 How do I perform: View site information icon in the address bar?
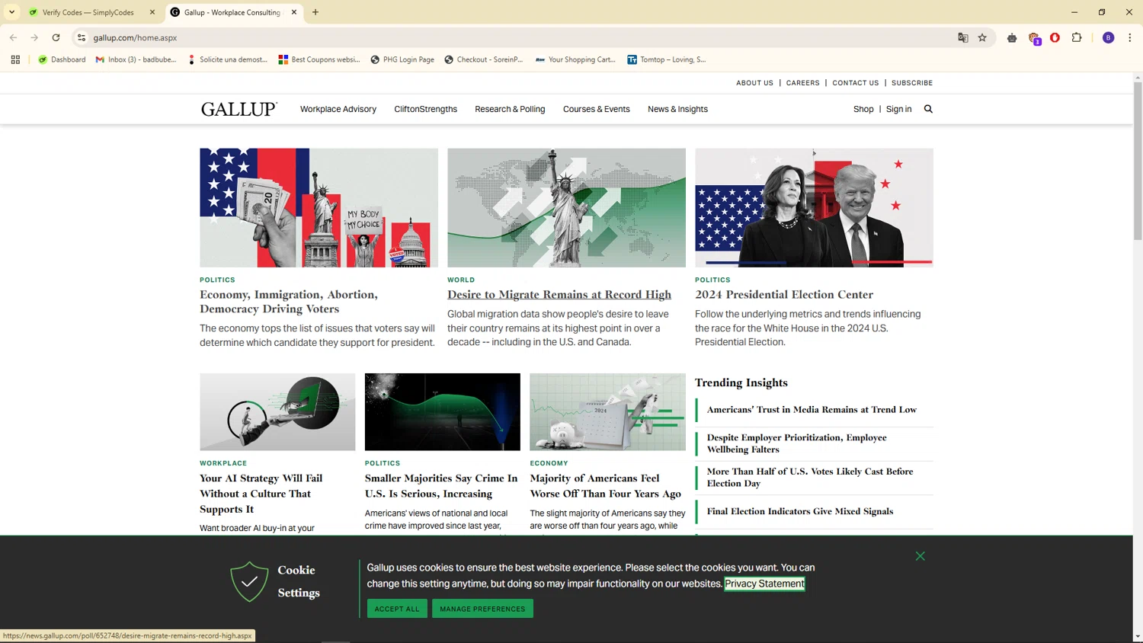click(x=82, y=37)
